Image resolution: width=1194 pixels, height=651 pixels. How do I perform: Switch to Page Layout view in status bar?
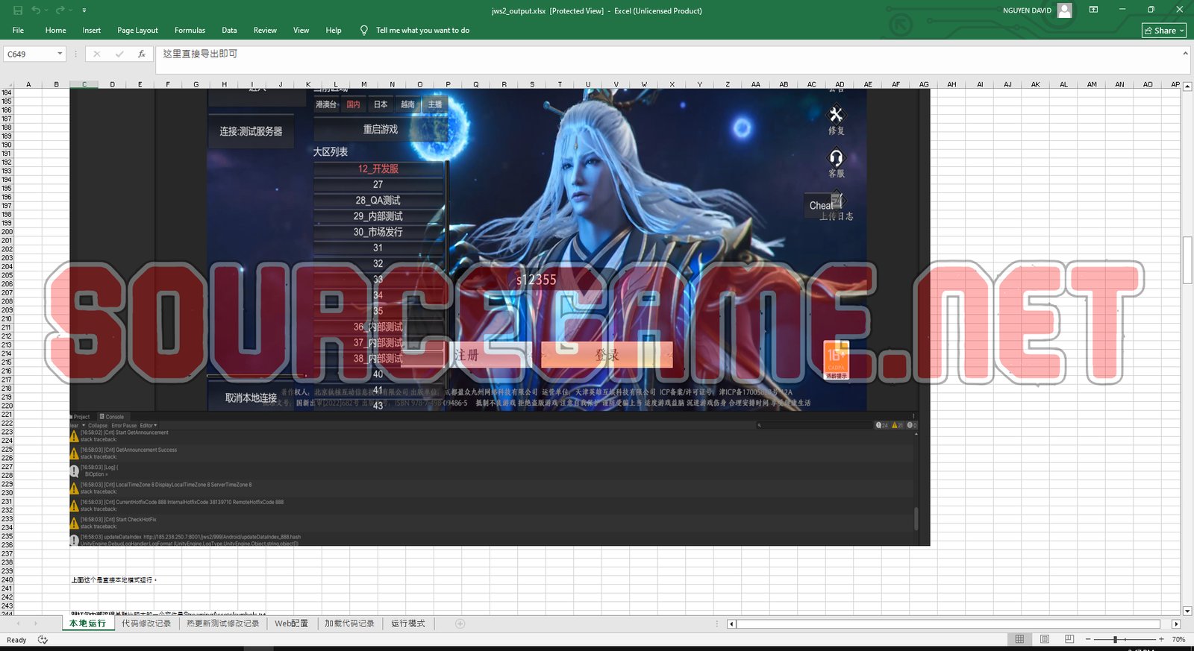[x=1045, y=640]
